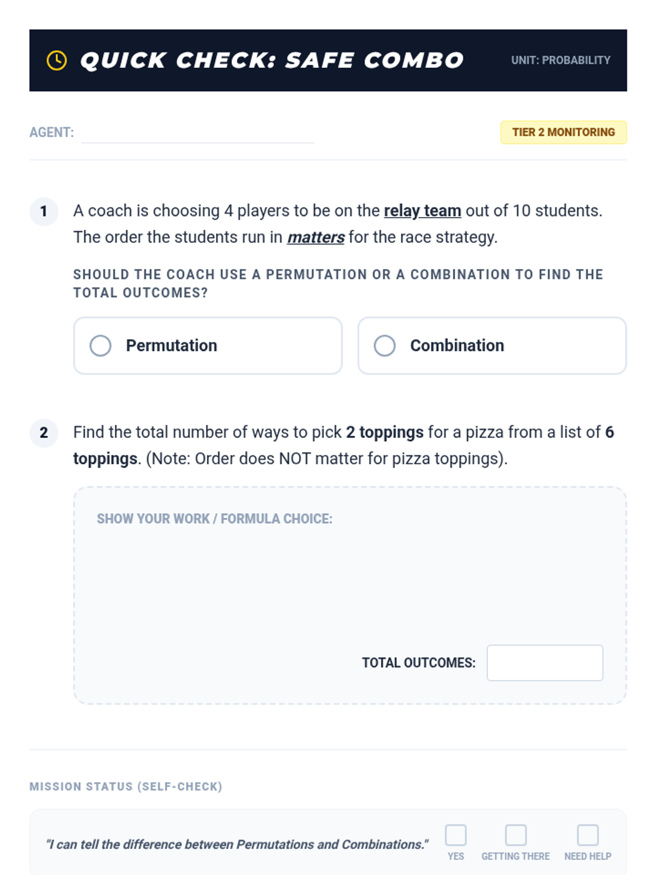This screenshot has width=656, height=875.
Task: Check the YES self-check box
Action: click(456, 835)
